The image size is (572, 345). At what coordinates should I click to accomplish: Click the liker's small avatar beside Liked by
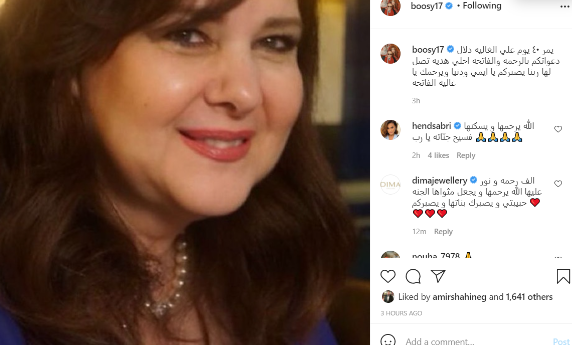pyautogui.click(x=388, y=296)
